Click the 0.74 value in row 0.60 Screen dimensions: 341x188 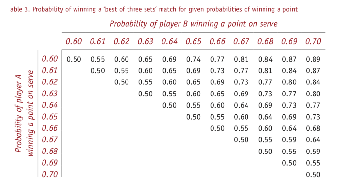(x=193, y=59)
